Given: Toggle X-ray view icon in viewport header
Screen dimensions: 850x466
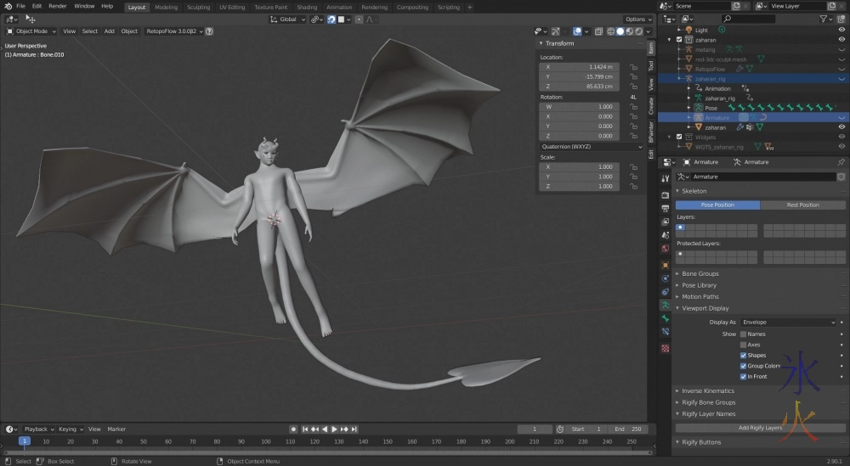Looking at the screenshot, I should point(598,31).
